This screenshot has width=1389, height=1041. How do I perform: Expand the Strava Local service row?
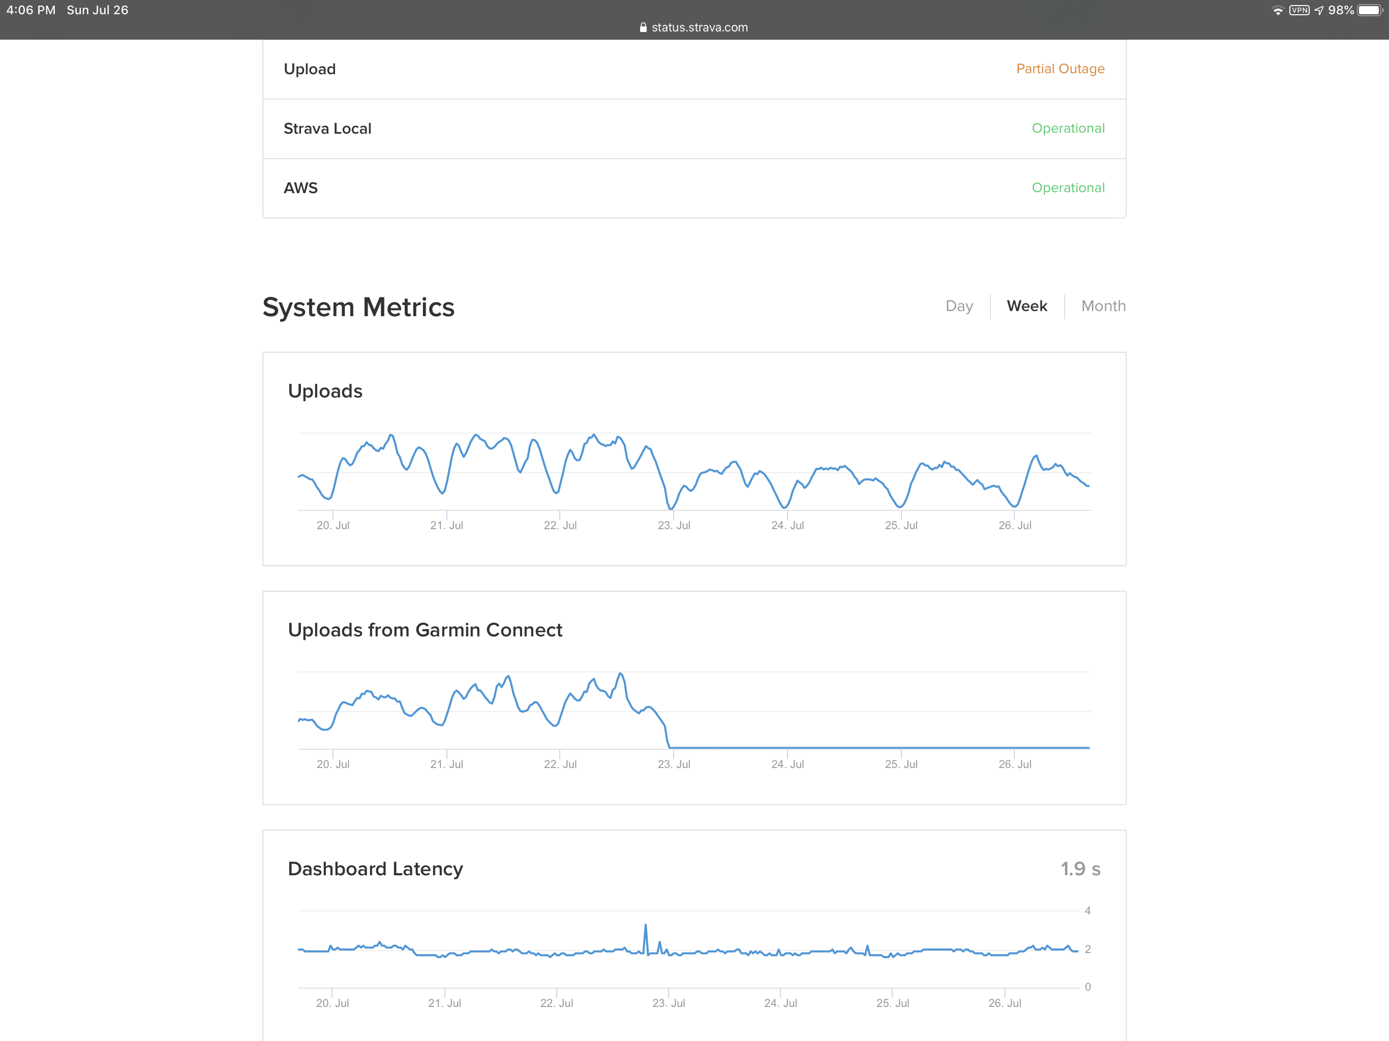328,128
